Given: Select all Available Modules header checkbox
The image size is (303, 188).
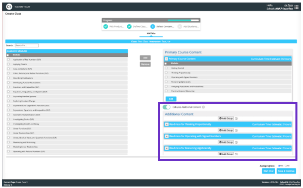Looking at the screenshot, I should point(8,55).
